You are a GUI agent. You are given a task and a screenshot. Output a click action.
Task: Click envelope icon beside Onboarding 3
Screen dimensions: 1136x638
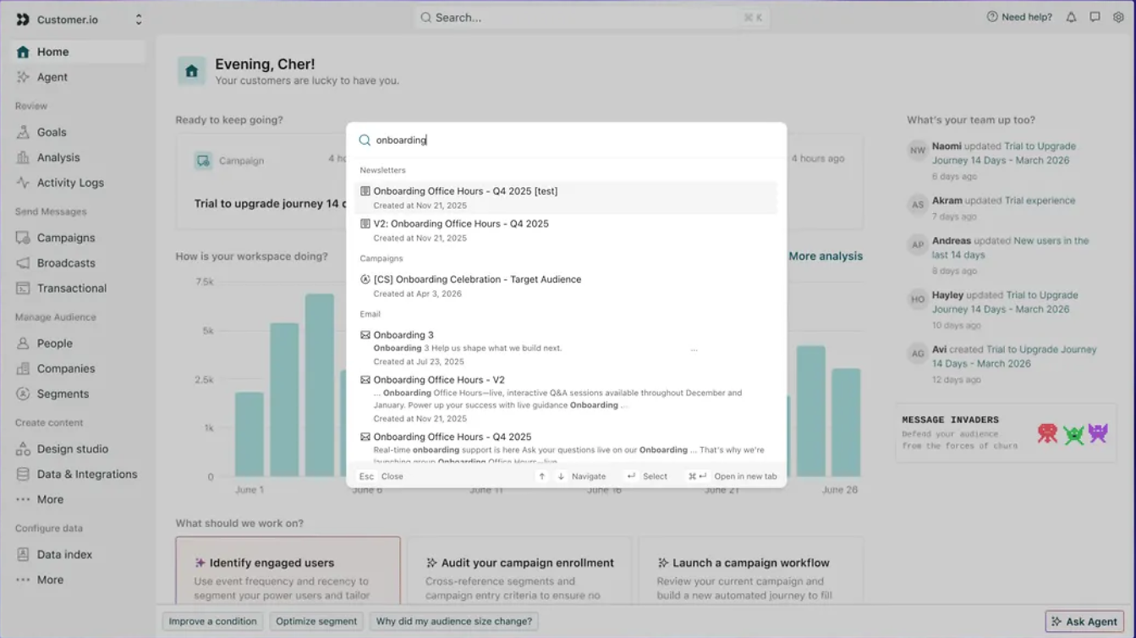[365, 335]
